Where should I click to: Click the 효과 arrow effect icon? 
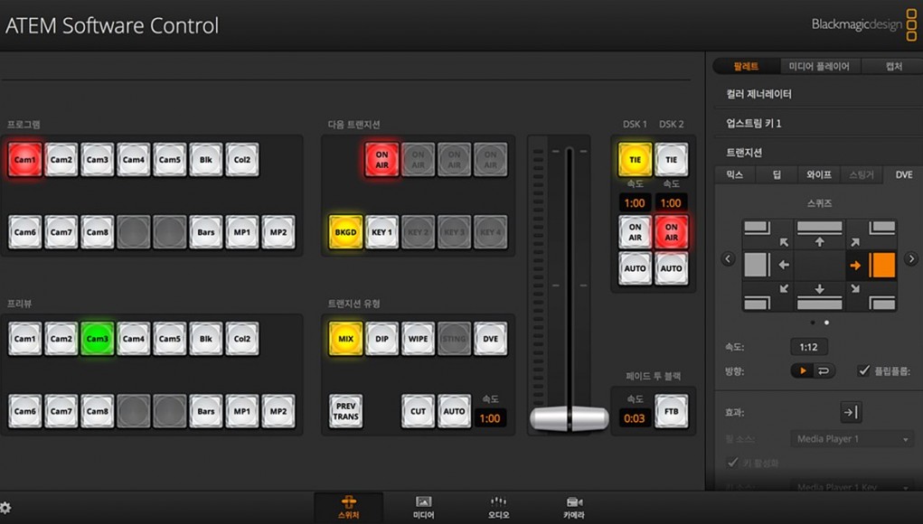pos(851,412)
